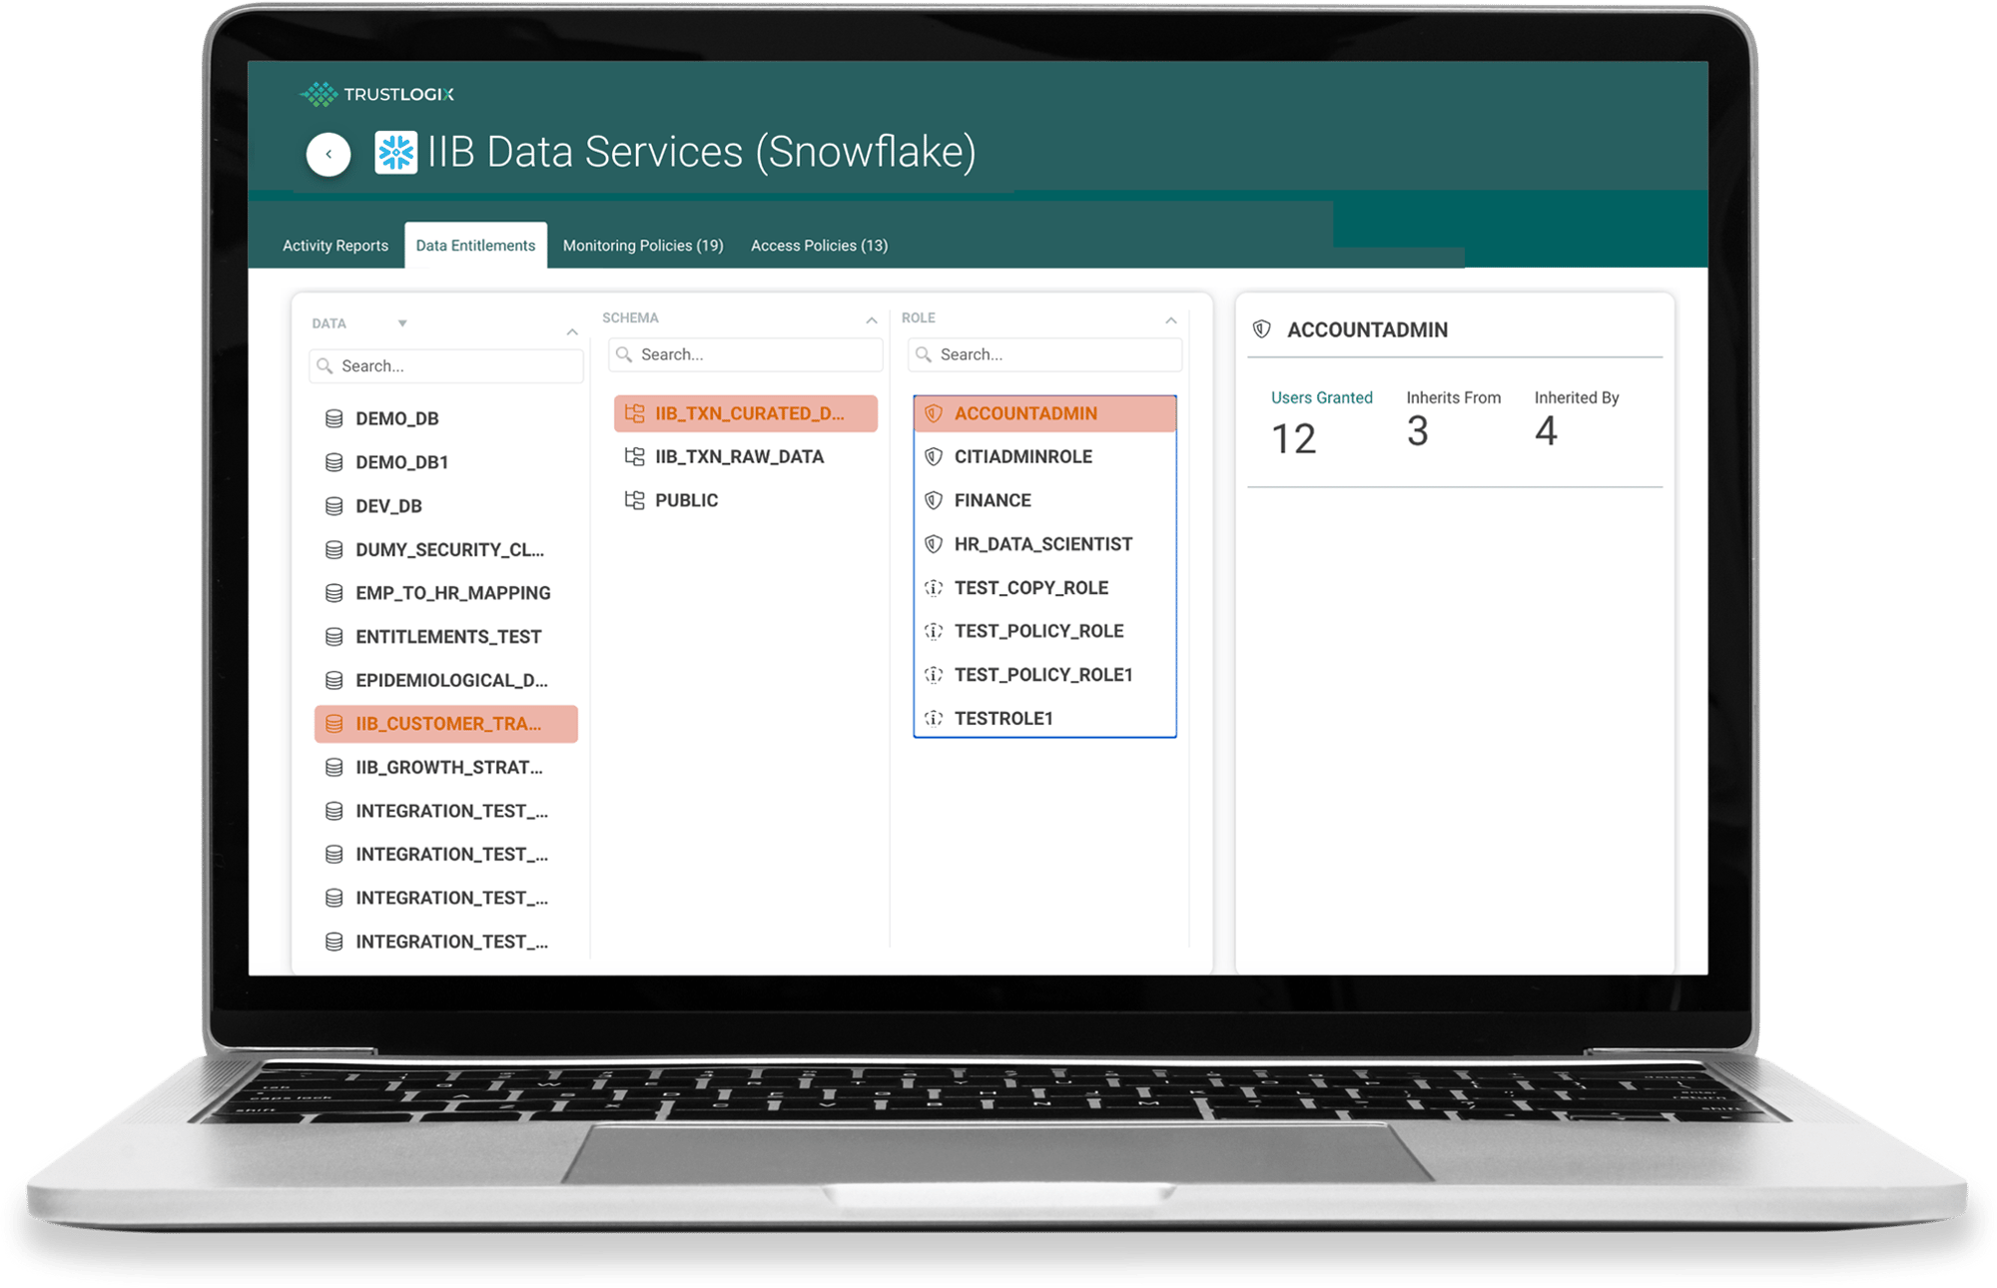This screenshot has width=1997, height=1288.
Task: Open Access Policies (13) tab
Action: click(x=819, y=246)
